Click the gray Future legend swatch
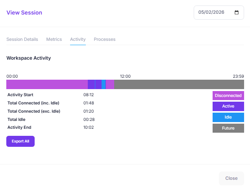 click(228, 128)
